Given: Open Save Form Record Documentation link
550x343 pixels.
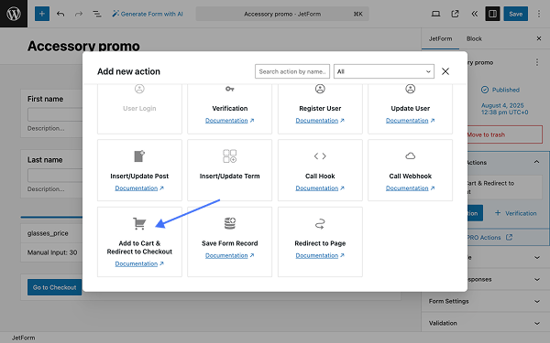Looking at the screenshot, I should tap(229, 255).
